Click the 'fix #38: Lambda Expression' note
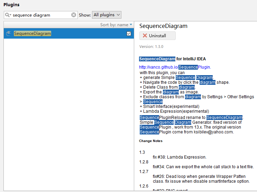This screenshot has height=192, width=257. coord(180,157)
